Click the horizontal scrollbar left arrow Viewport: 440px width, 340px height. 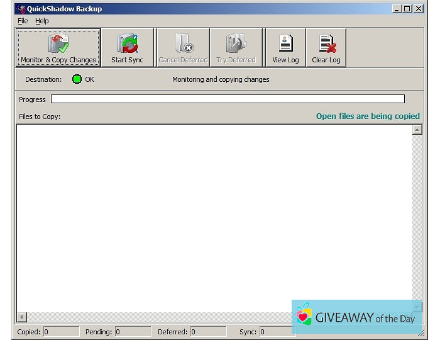[22, 317]
